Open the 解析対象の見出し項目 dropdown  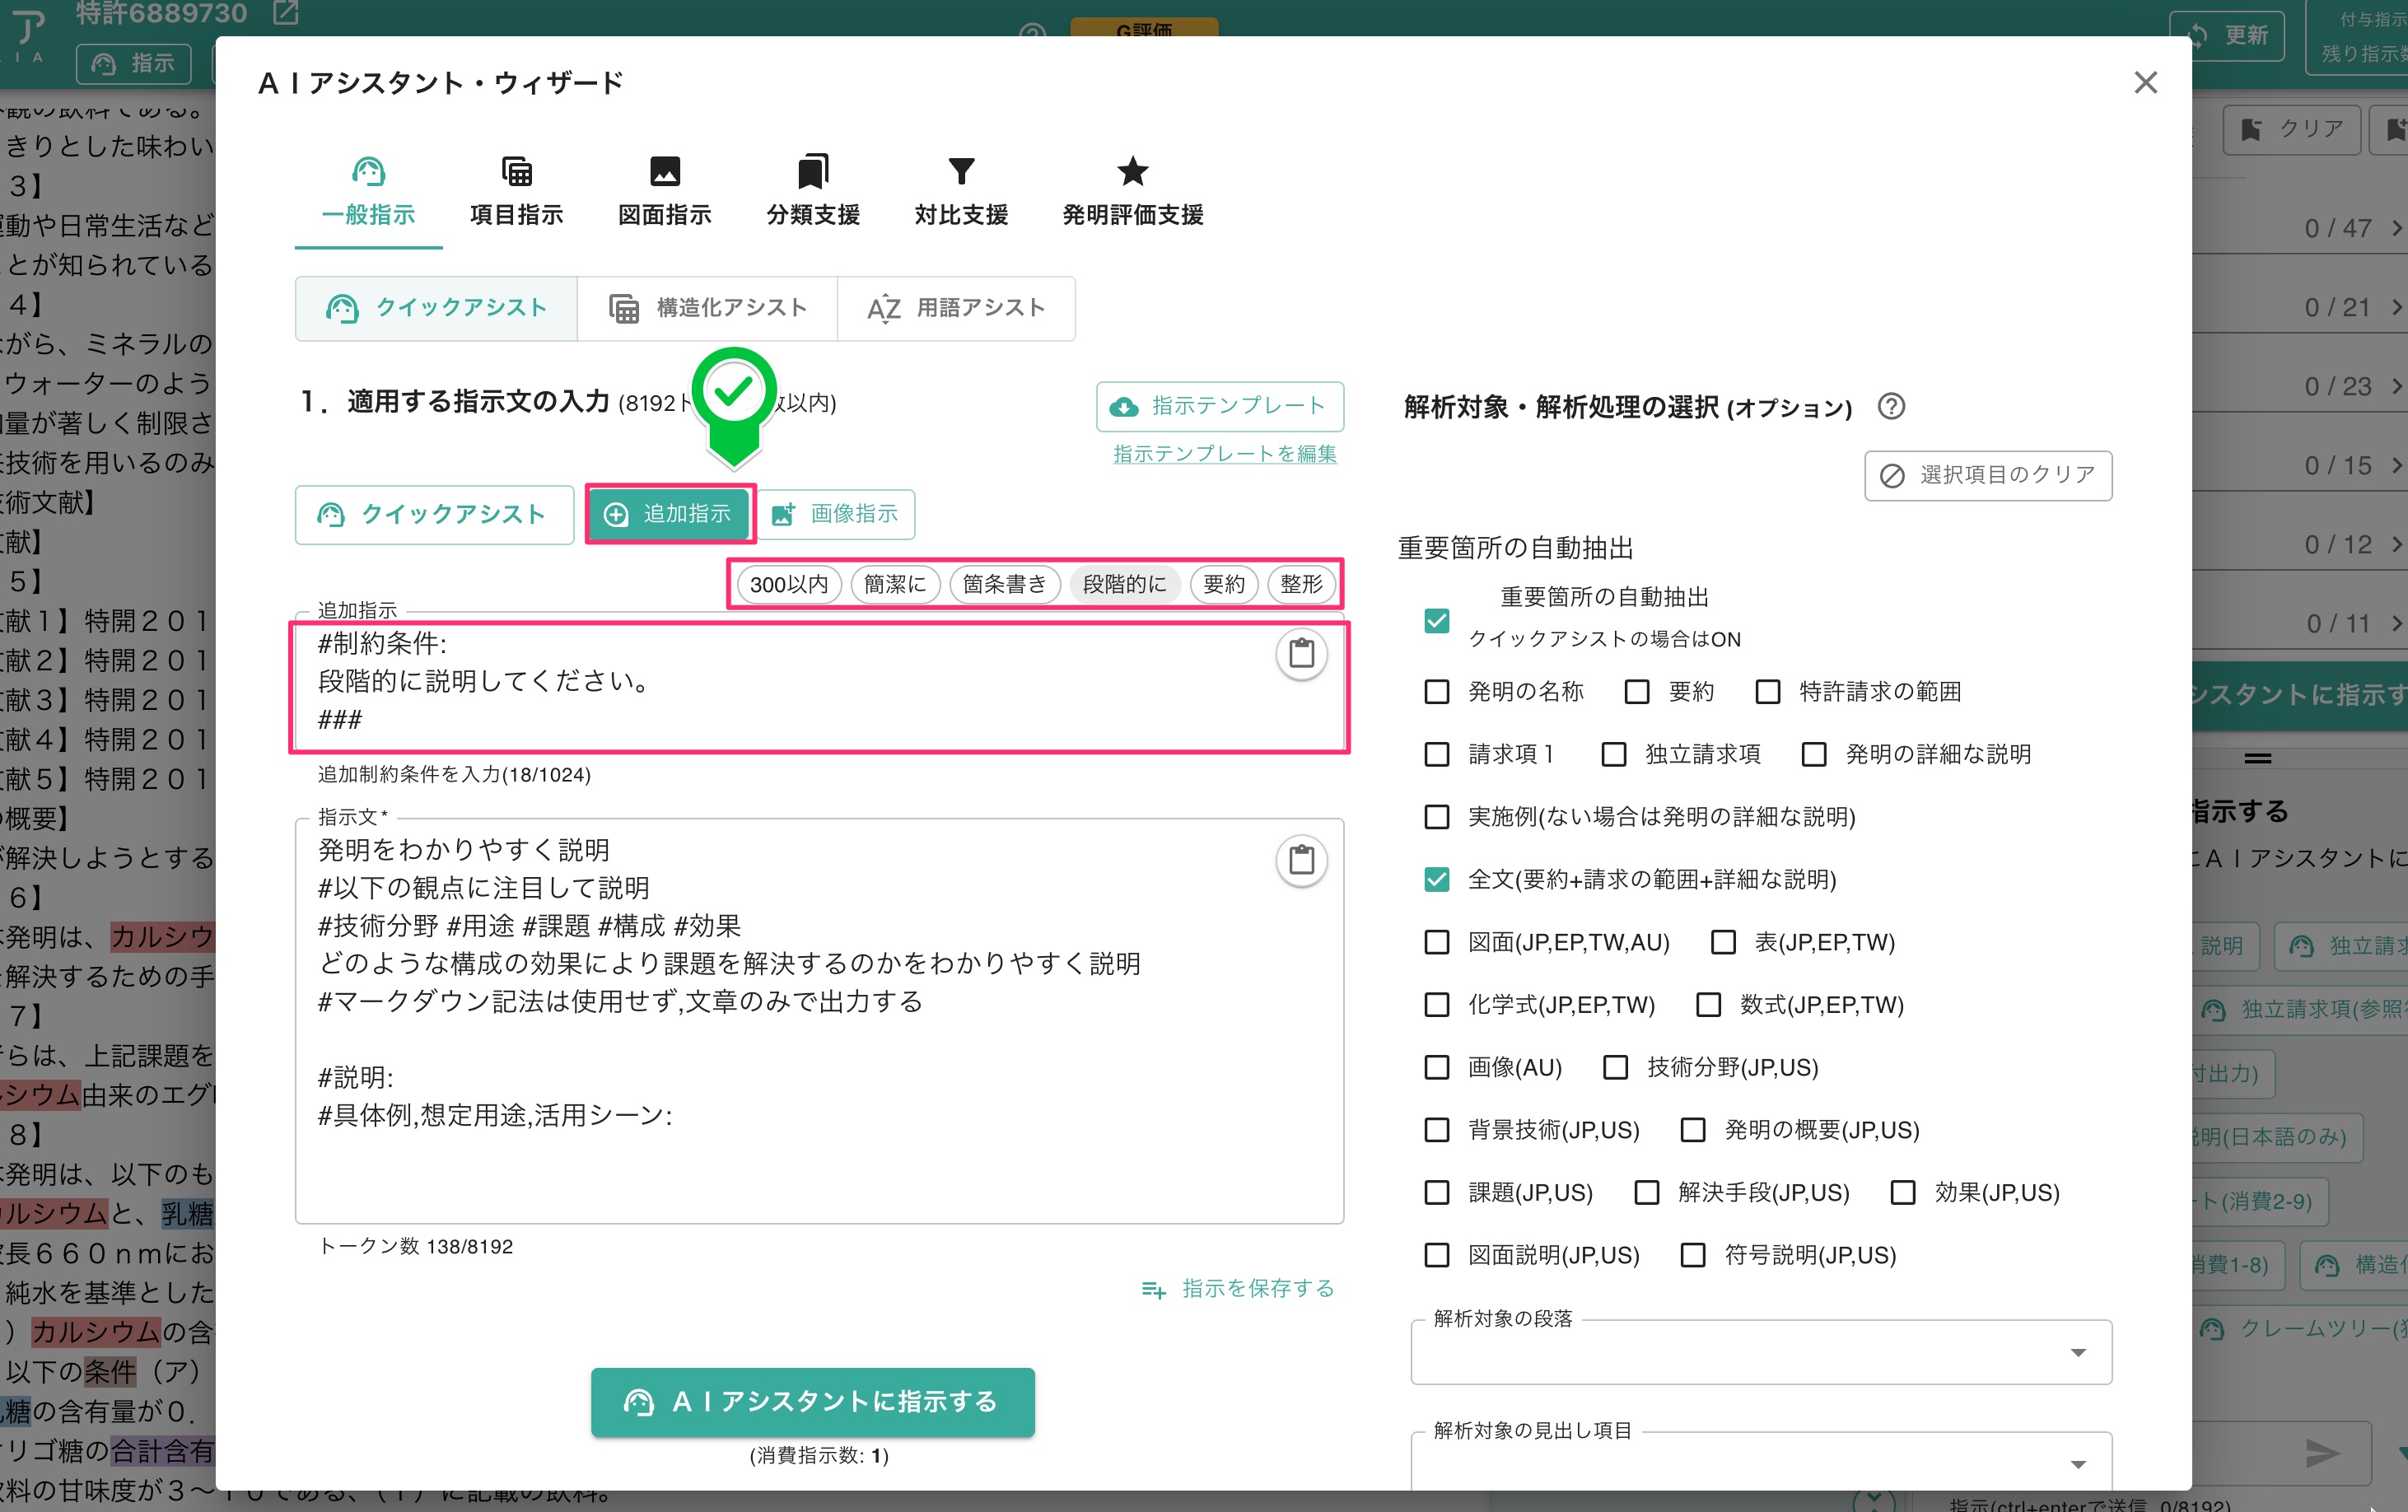1761,1463
